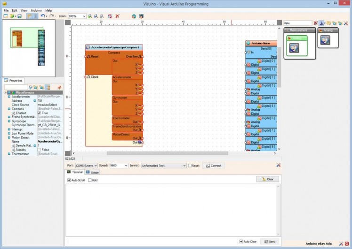Click the Undo arrow in toolbar
This screenshot has height=249, width=352.
click(x=42, y=16)
